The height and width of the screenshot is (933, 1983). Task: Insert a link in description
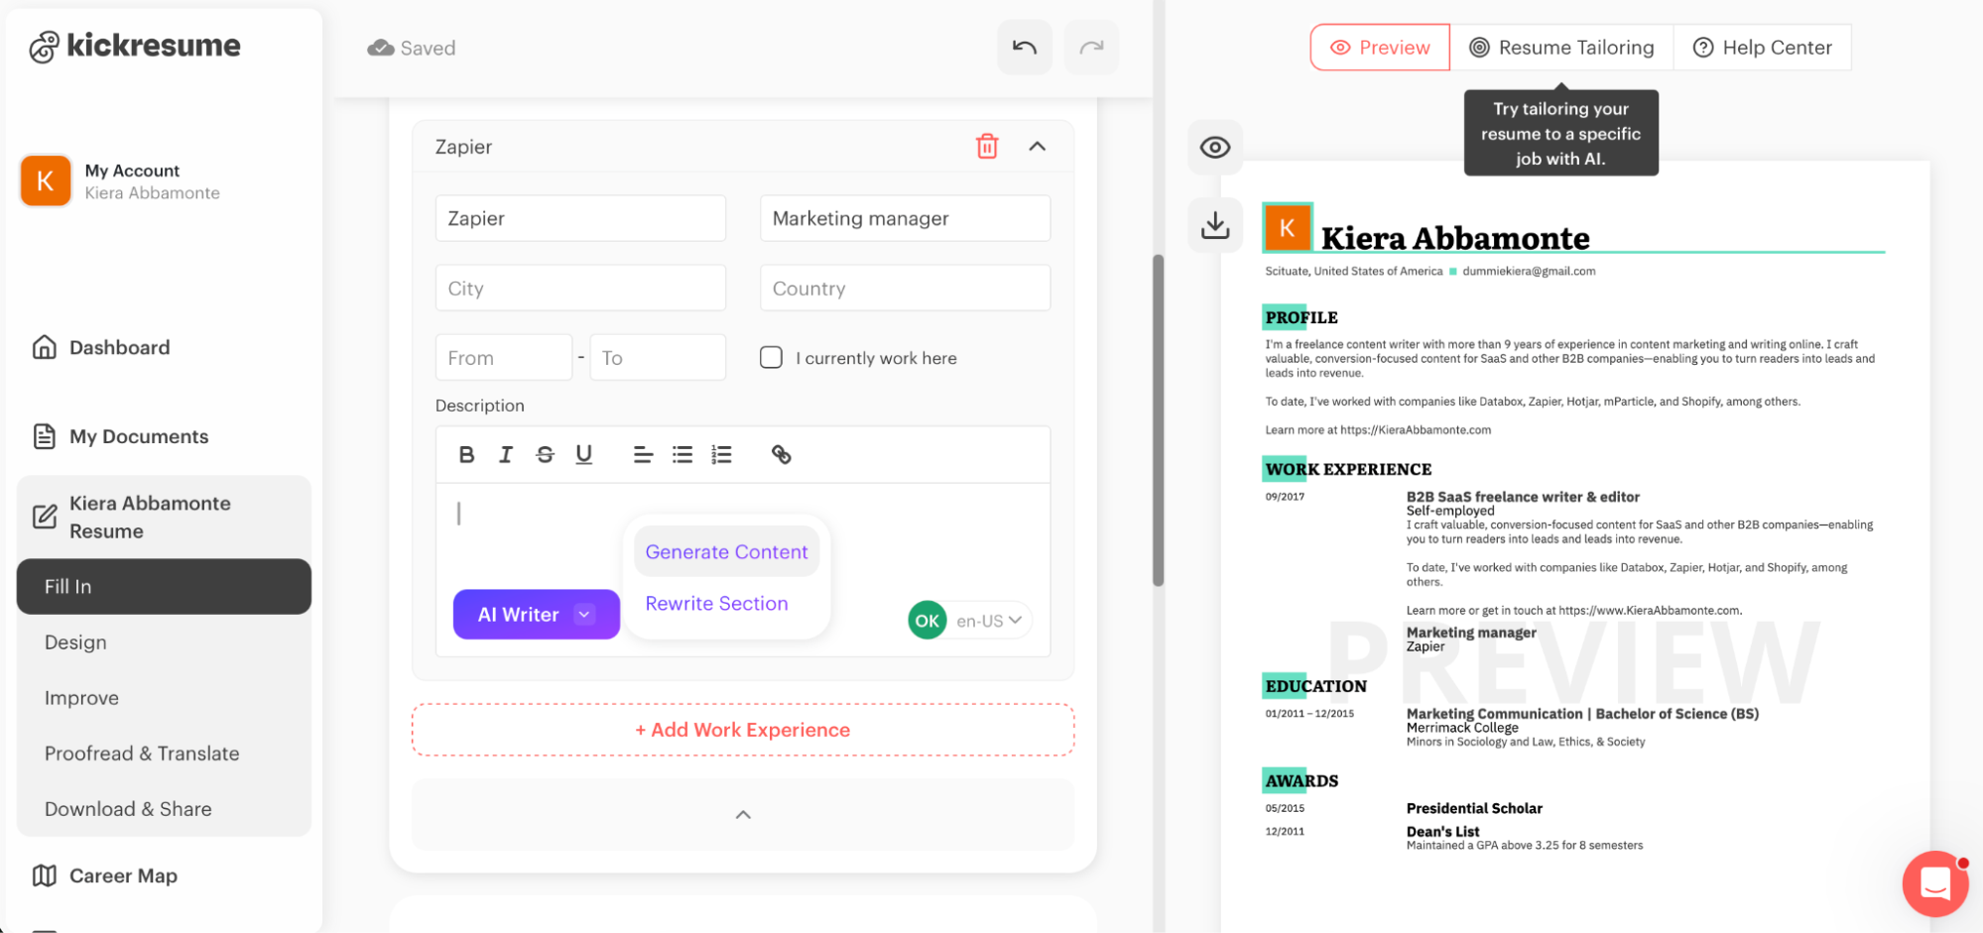coord(782,454)
